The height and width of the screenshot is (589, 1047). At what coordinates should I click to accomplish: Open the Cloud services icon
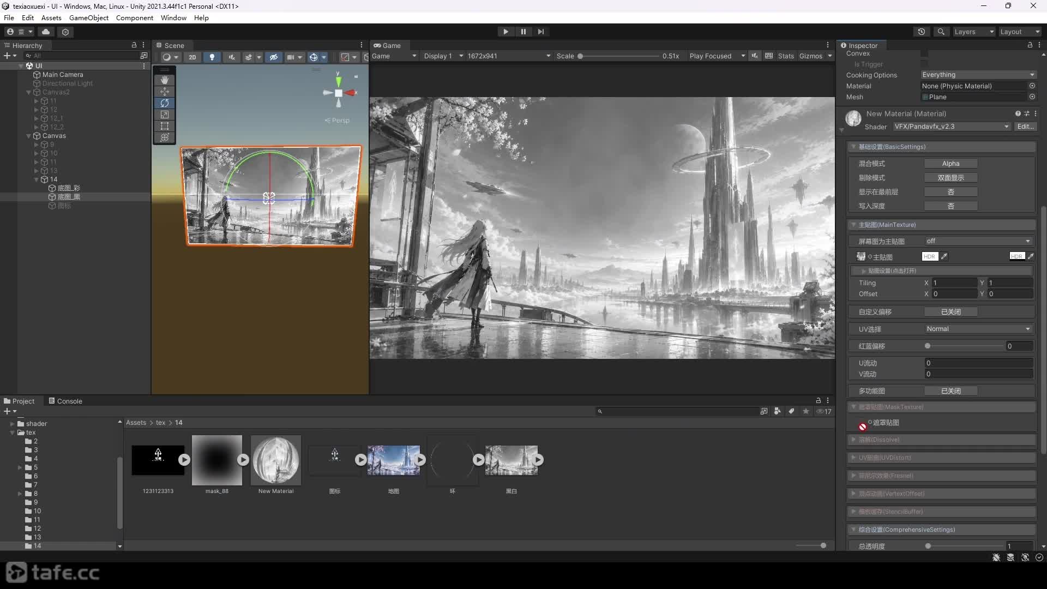[x=46, y=32]
